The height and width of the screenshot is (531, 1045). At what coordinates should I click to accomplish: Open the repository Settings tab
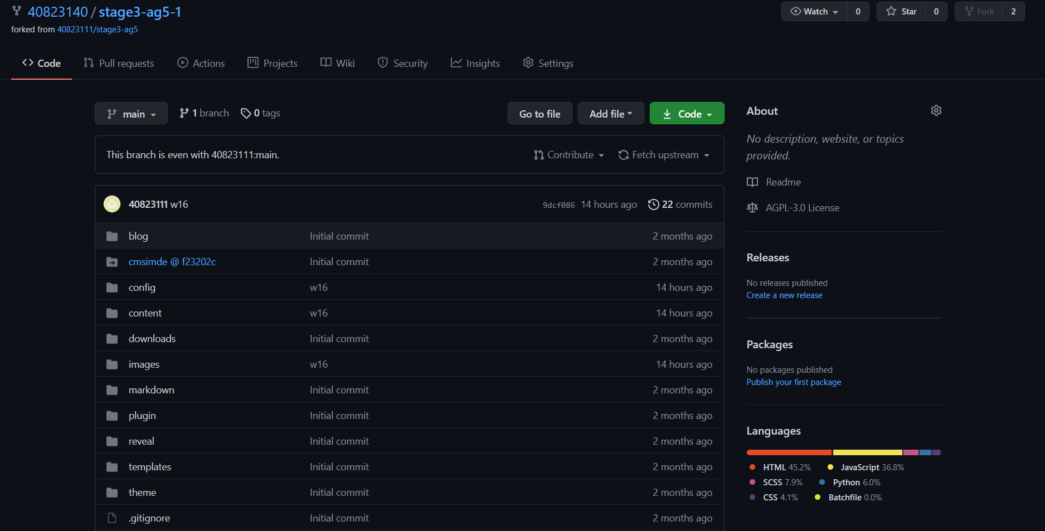548,63
